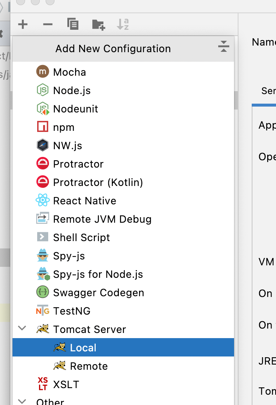Select the Node.js hexagon icon
This screenshot has height=405, width=276.
pos(43,90)
